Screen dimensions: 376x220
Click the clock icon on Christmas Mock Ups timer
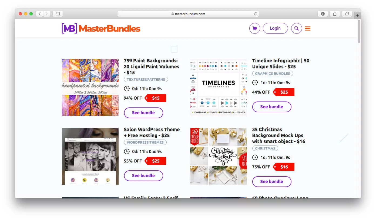pos(255,157)
